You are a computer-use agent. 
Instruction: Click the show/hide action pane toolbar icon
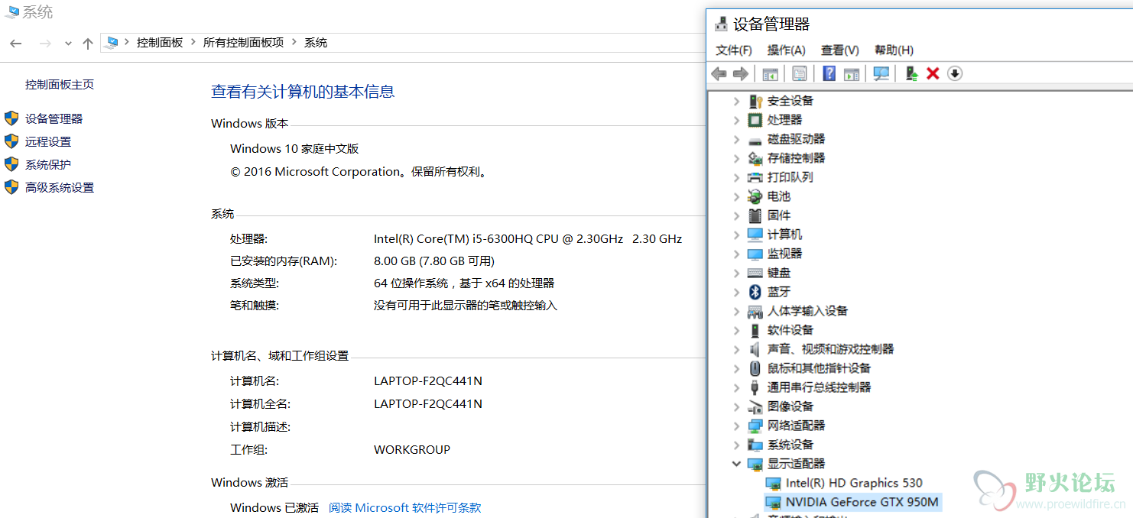coord(852,73)
